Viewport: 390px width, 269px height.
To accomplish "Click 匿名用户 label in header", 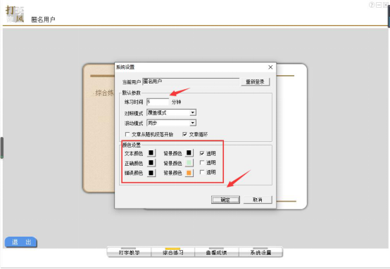I will coord(43,20).
